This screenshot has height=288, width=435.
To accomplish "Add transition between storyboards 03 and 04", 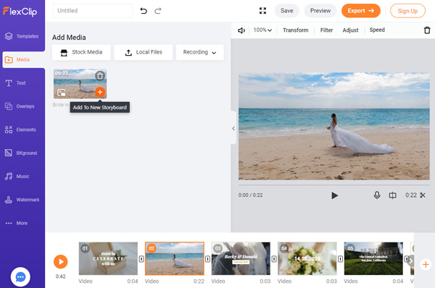I will pyautogui.click(x=274, y=259).
